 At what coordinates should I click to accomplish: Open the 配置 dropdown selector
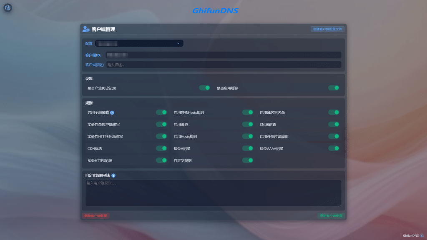click(x=139, y=43)
